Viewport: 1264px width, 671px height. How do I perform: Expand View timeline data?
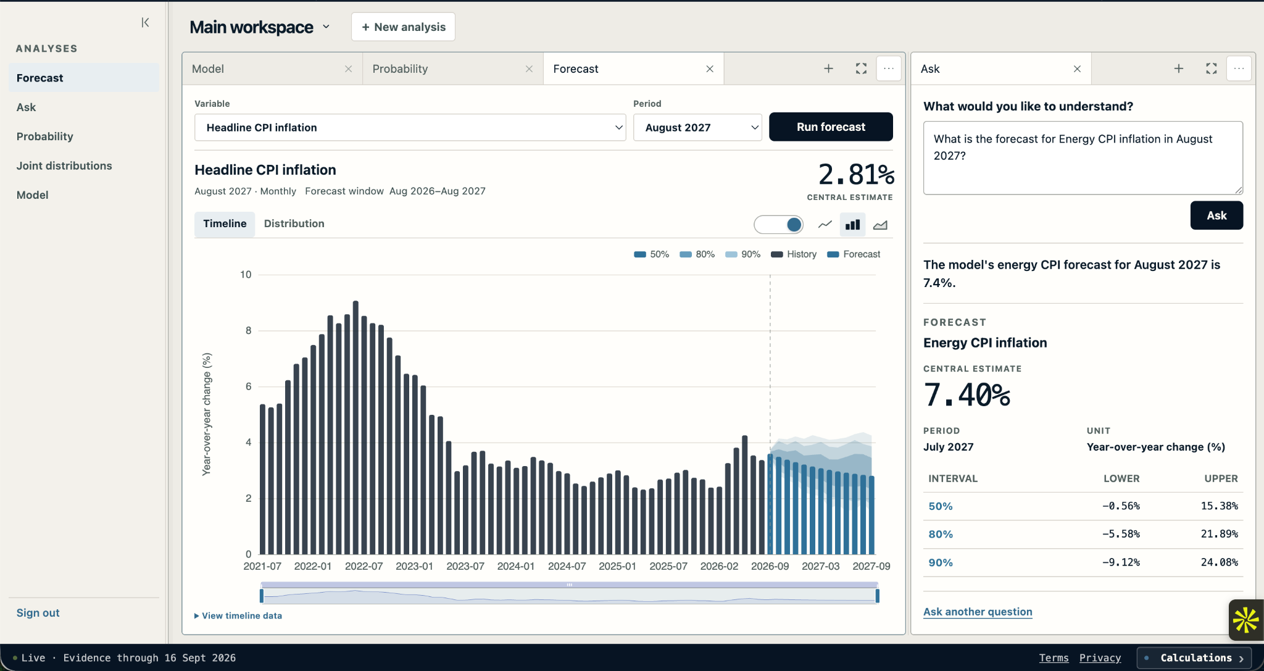tap(238, 615)
